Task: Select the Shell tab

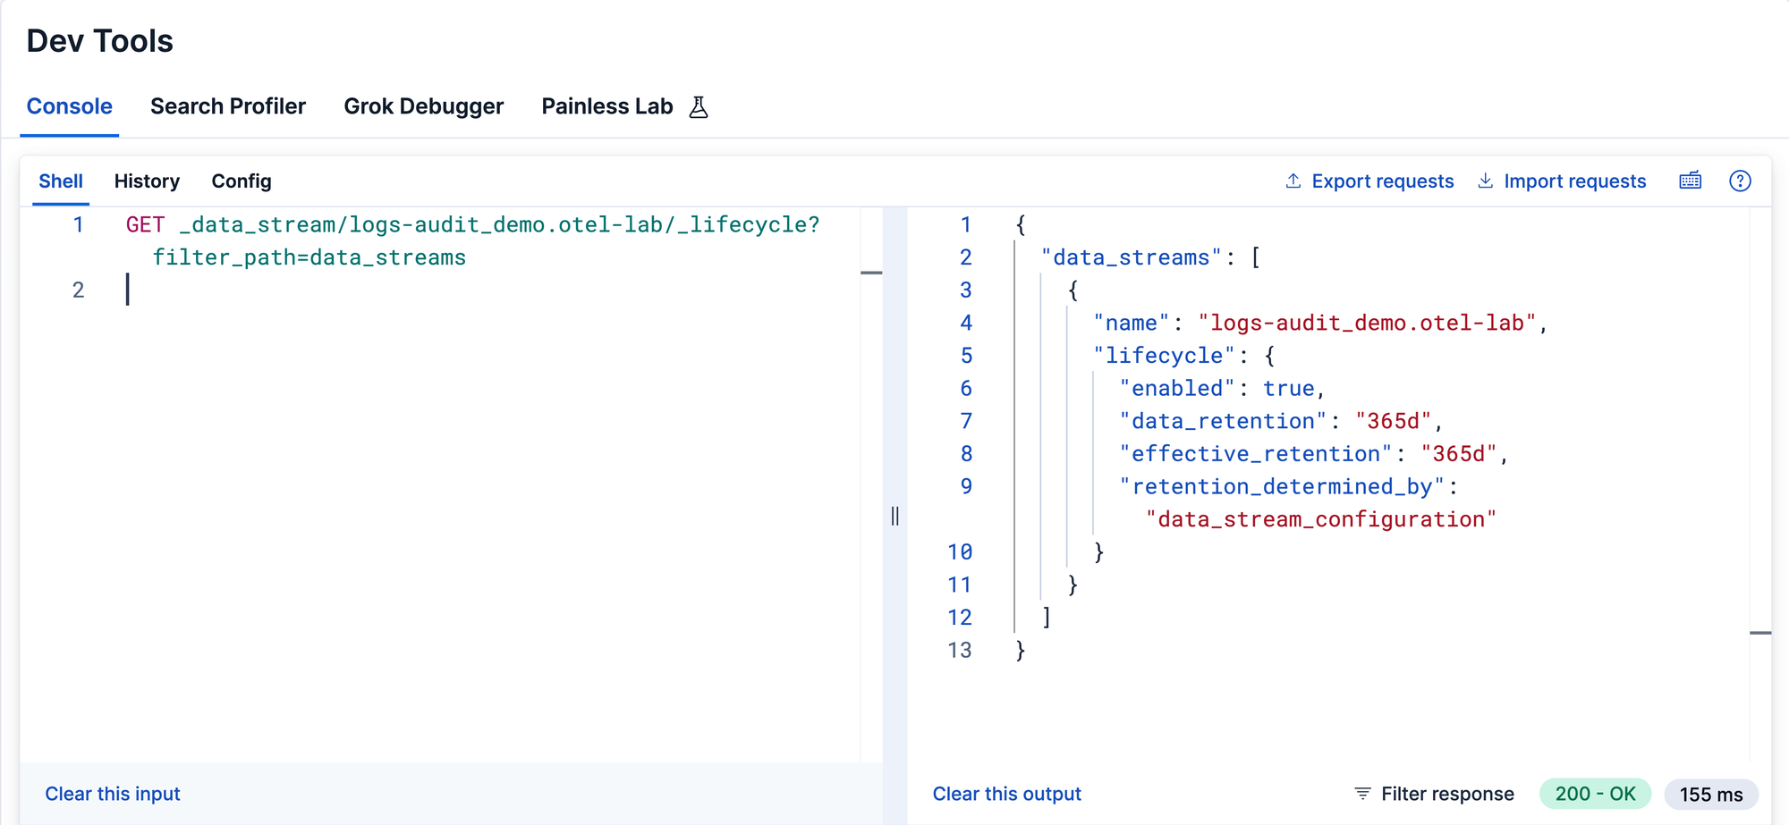Action: (x=61, y=181)
